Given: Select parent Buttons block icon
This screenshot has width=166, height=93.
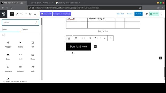Looking at the screenshot, I should [x=69, y=38].
